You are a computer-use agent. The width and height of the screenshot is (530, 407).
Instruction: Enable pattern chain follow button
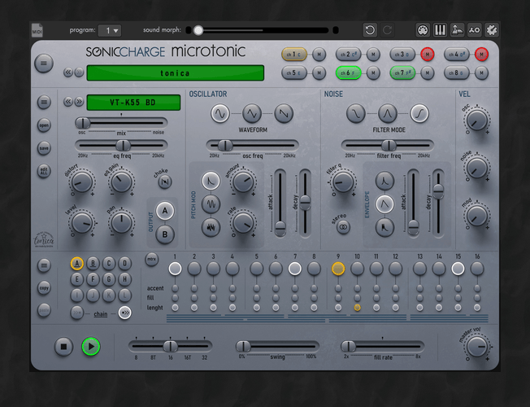click(x=124, y=313)
